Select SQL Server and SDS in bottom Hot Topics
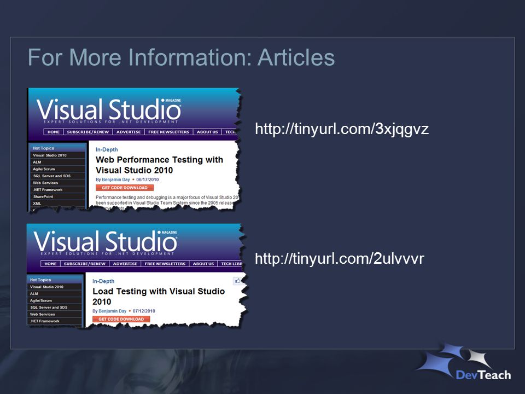This screenshot has width=525, height=394. [55, 307]
